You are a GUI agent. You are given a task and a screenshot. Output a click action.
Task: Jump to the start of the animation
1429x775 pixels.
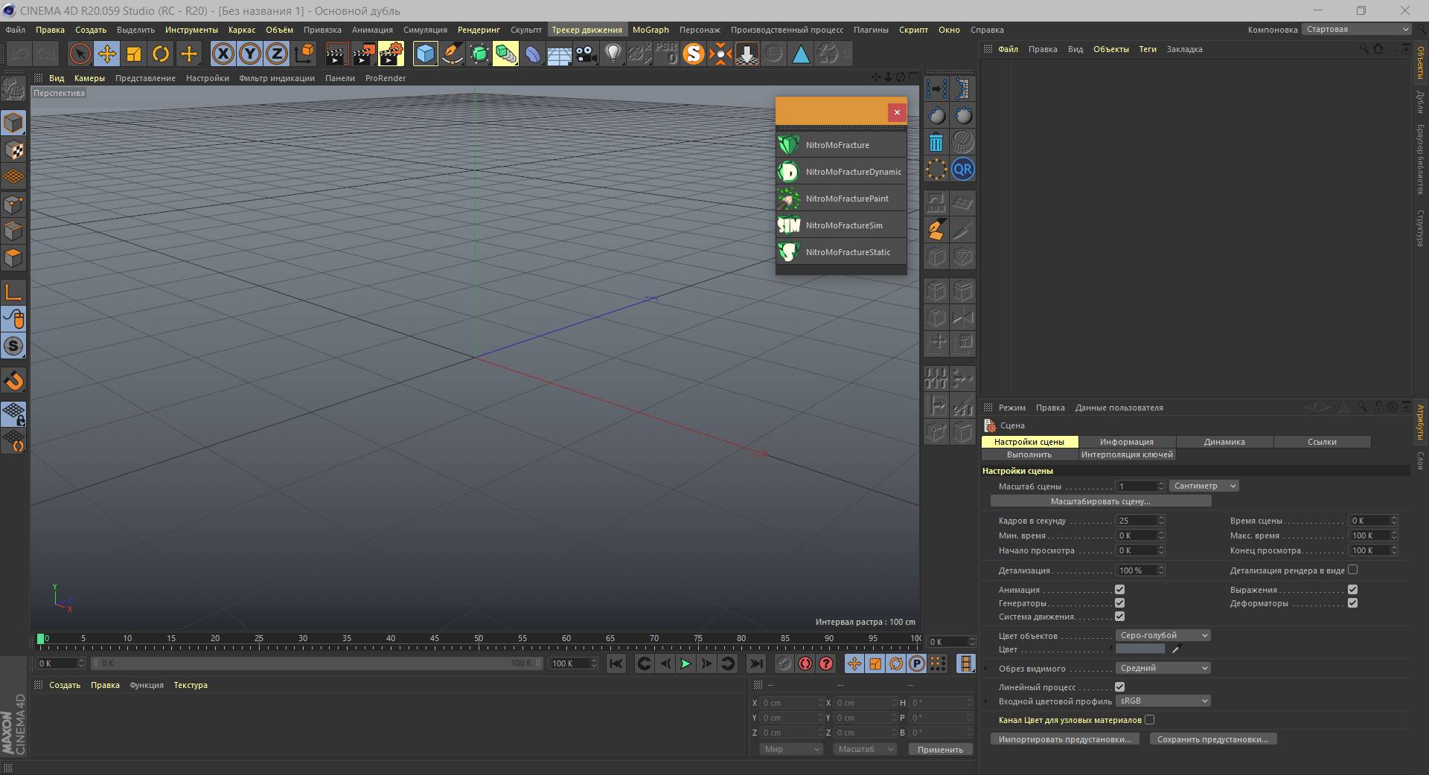click(x=616, y=663)
